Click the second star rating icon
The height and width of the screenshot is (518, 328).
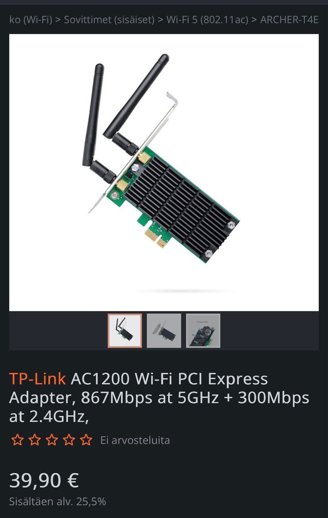[35, 440]
